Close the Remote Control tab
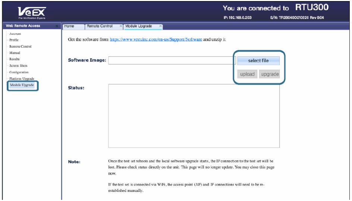 (121, 26)
